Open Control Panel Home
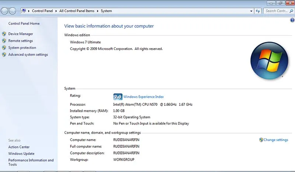Image resolution: width=295 pixels, height=172 pixels. coord(24,24)
